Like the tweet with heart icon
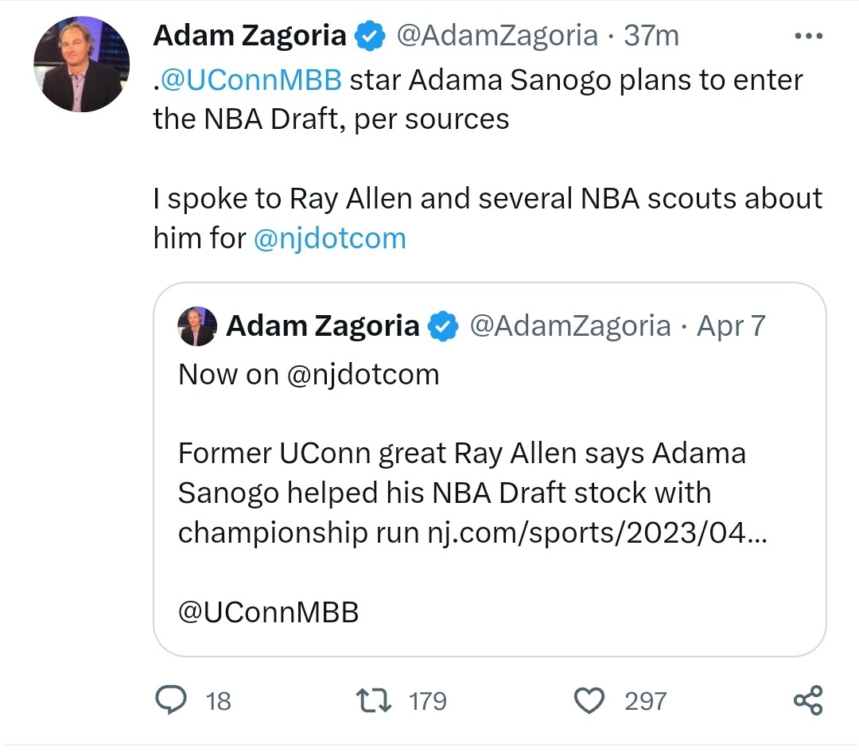Viewport: 859px width, 752px height. pos(589,701)
